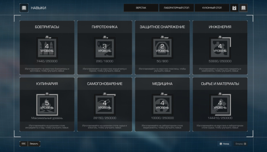Image resolution: width=267 pixels, height=152 pixels.
Task: Select the Пиротехника level 3 icon
Action: click(105, 48)
